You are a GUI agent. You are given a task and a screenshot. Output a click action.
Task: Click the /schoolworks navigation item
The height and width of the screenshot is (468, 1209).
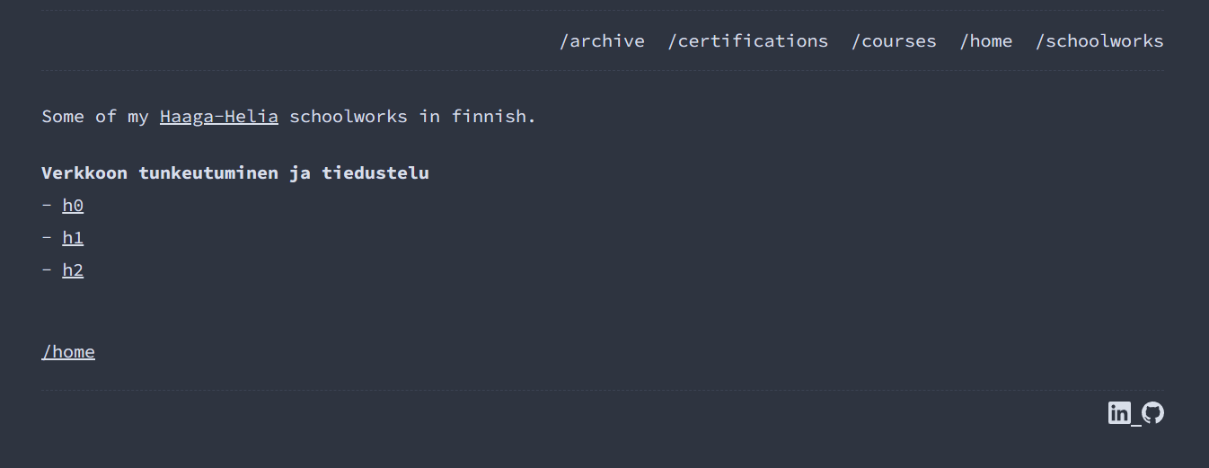pos(1099,41)
